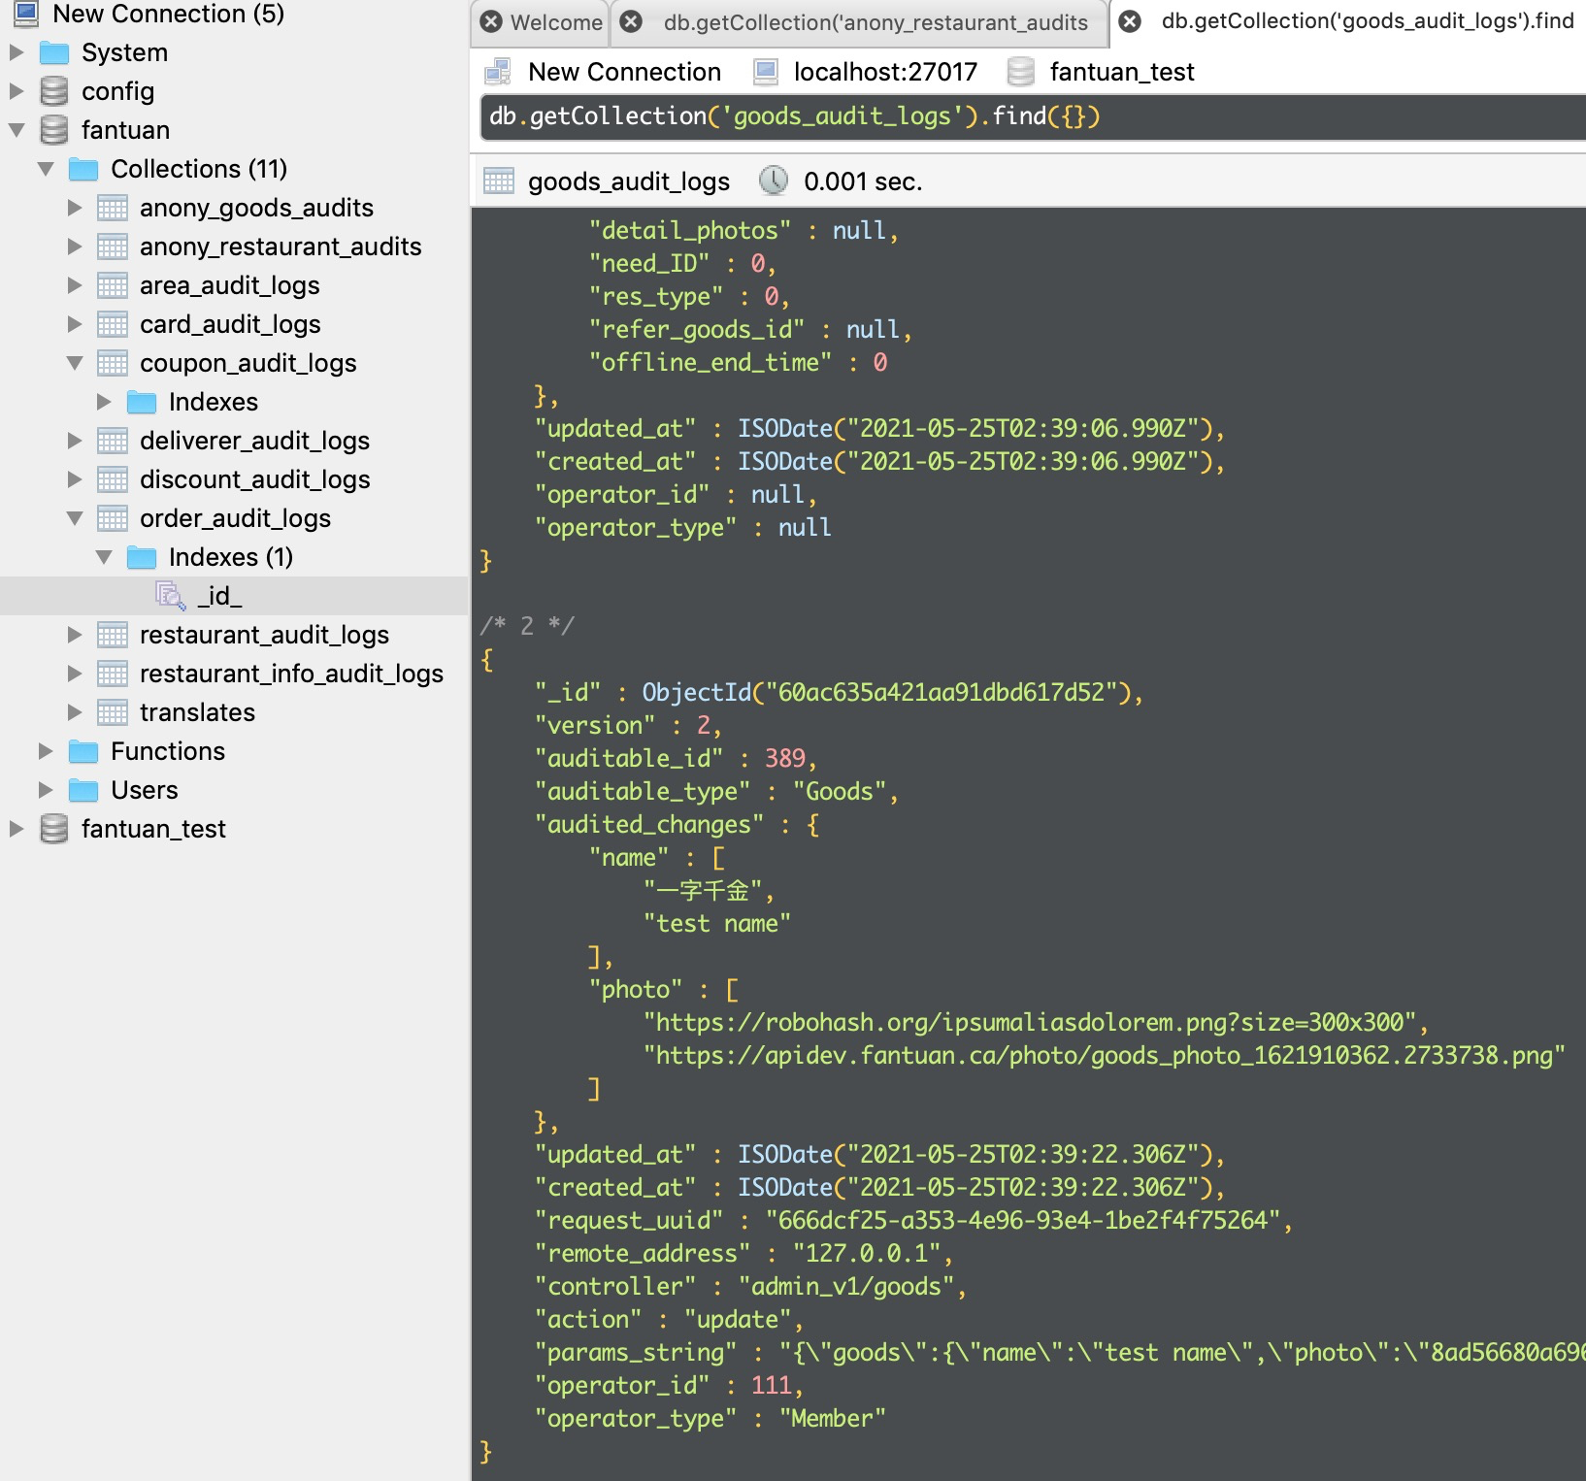Screen dimensions: 1586x1481
Task: Click the restaurant_audit_logs collection table icon
Action: [113, 635]
